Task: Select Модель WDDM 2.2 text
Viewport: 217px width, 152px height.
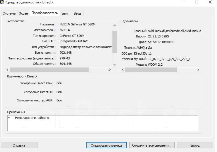Action: [x=149, y=65]
